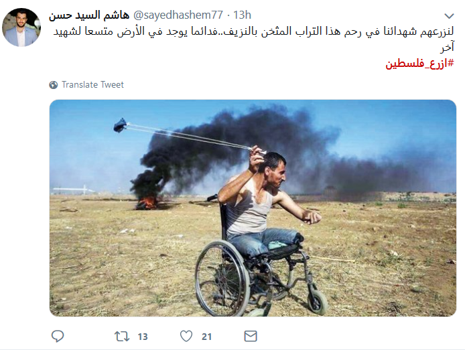The height and width of the screenshot is (350, 465).
Task: Click the like count 21
Action: pyautogui.click(x=206, y=337)
